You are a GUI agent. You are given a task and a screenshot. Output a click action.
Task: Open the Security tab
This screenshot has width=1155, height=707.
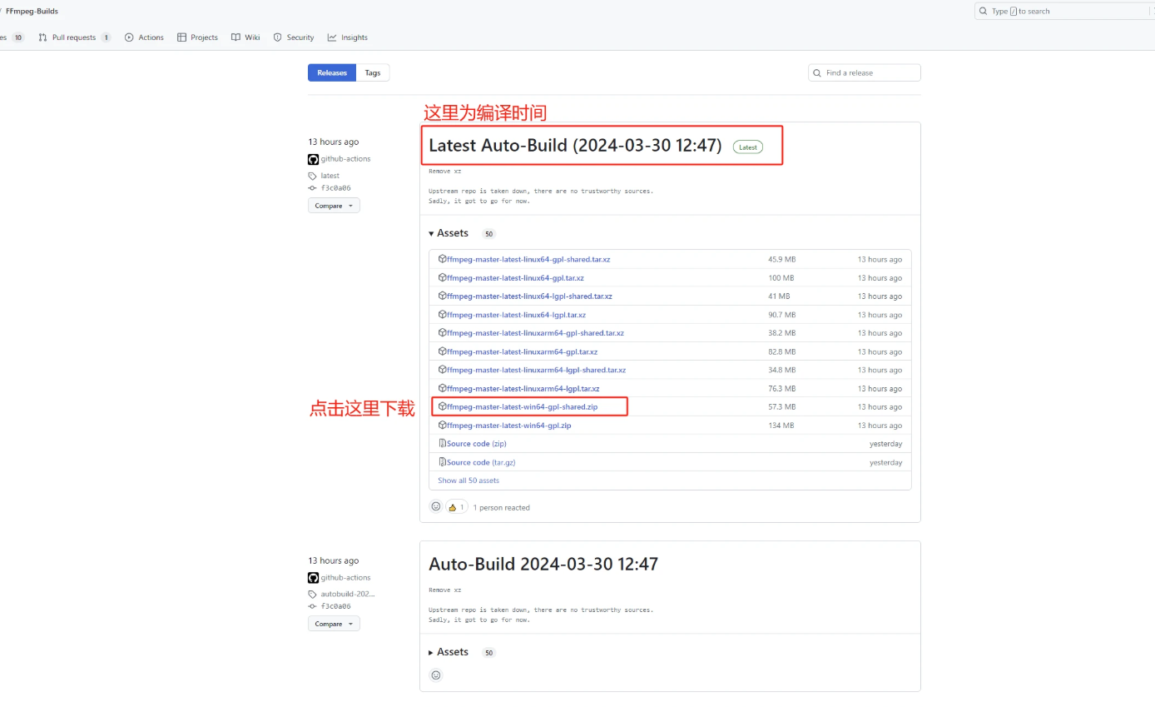[294, 37]
